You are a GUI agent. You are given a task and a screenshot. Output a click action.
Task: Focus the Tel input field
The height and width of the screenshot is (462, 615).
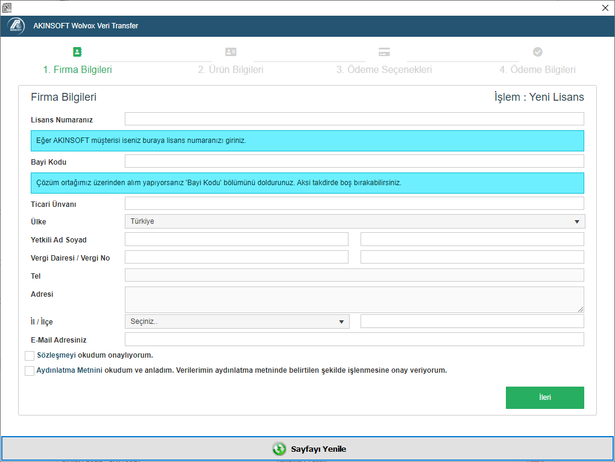coord(354,275)
